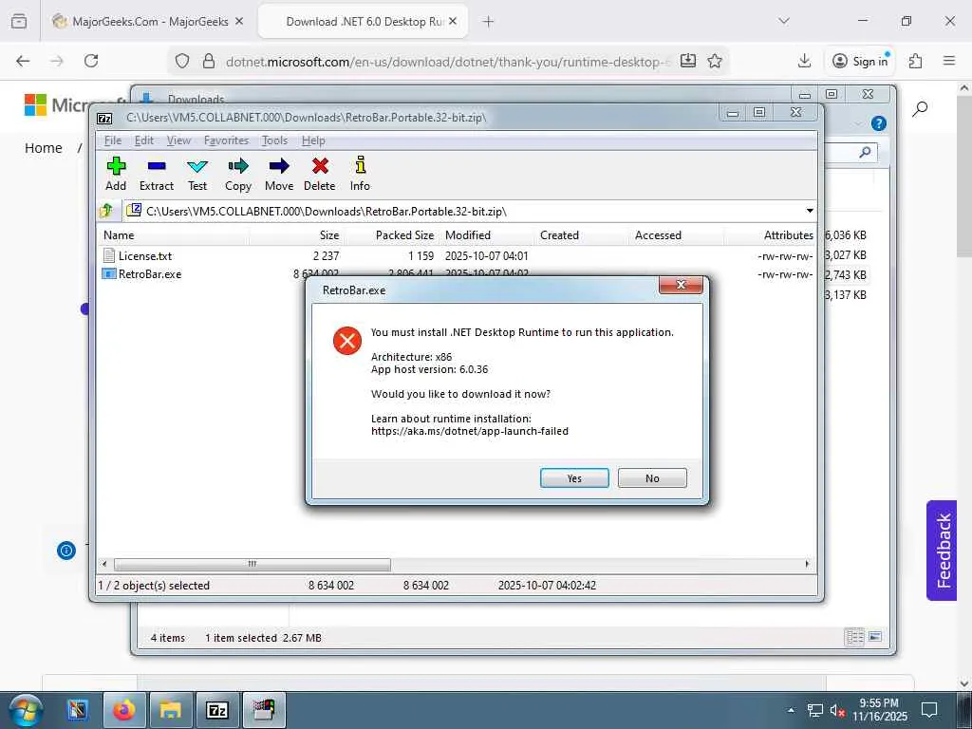Click the site padlock icon
Screen dimensions: 972x729
pyautogui.click(x=209, y=61)
